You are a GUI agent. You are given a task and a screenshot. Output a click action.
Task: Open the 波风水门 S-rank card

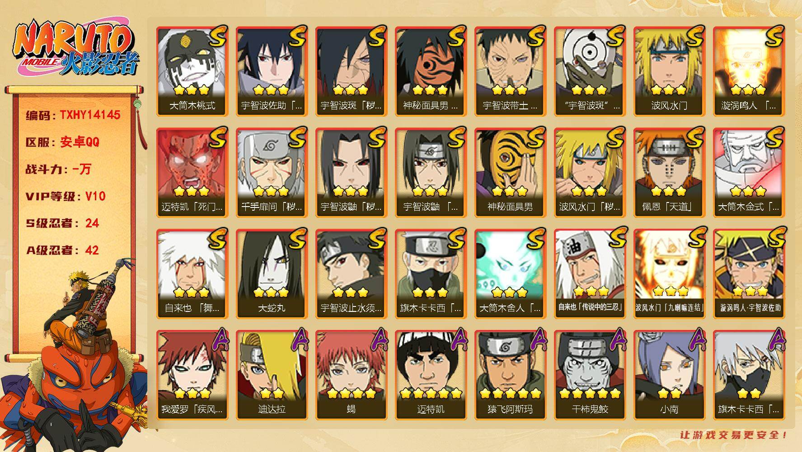point(669,71)
